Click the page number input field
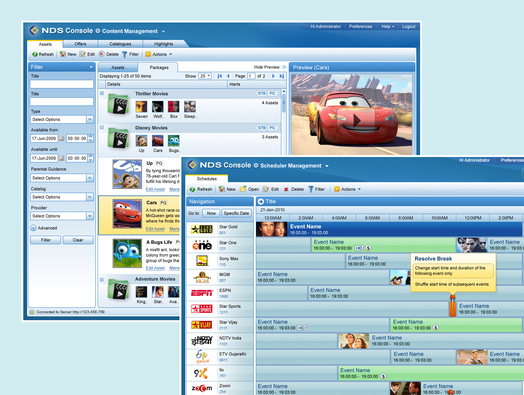This screenshot has height=395, width=524. coord(251,76)
